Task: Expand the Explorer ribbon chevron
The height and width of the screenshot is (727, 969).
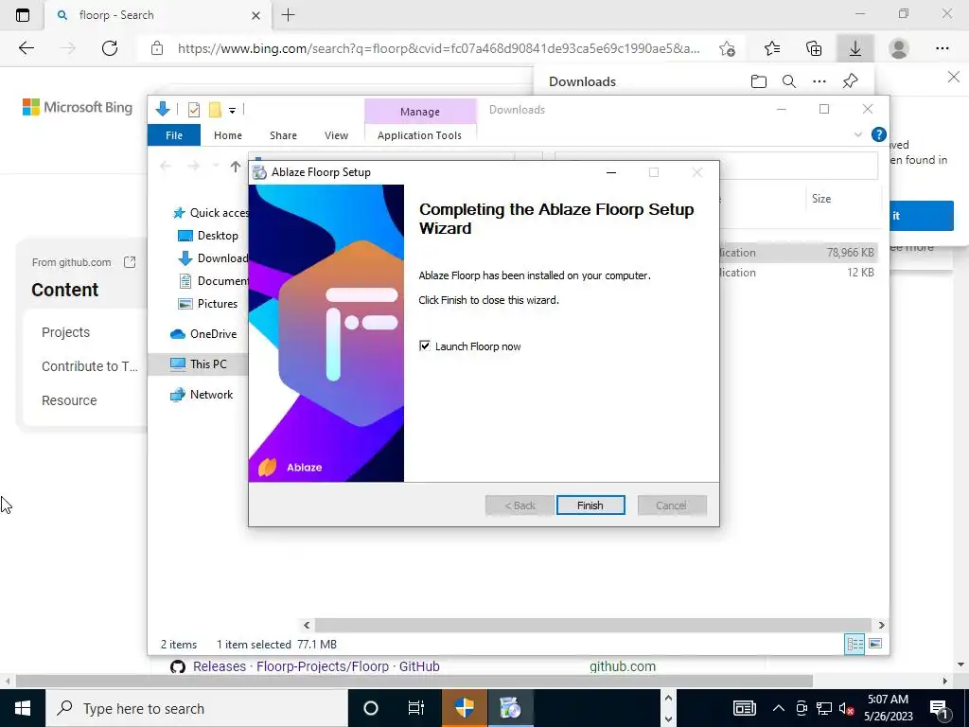Action: click(x=857, y=134)
